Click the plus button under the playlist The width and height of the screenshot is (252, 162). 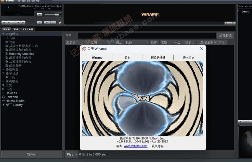[x=240, y=121]
